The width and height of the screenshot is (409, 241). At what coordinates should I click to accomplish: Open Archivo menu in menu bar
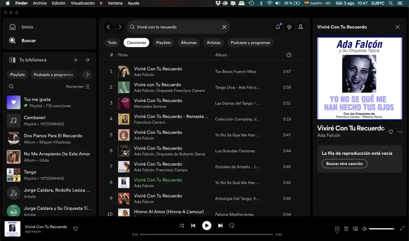coord(40,3)
